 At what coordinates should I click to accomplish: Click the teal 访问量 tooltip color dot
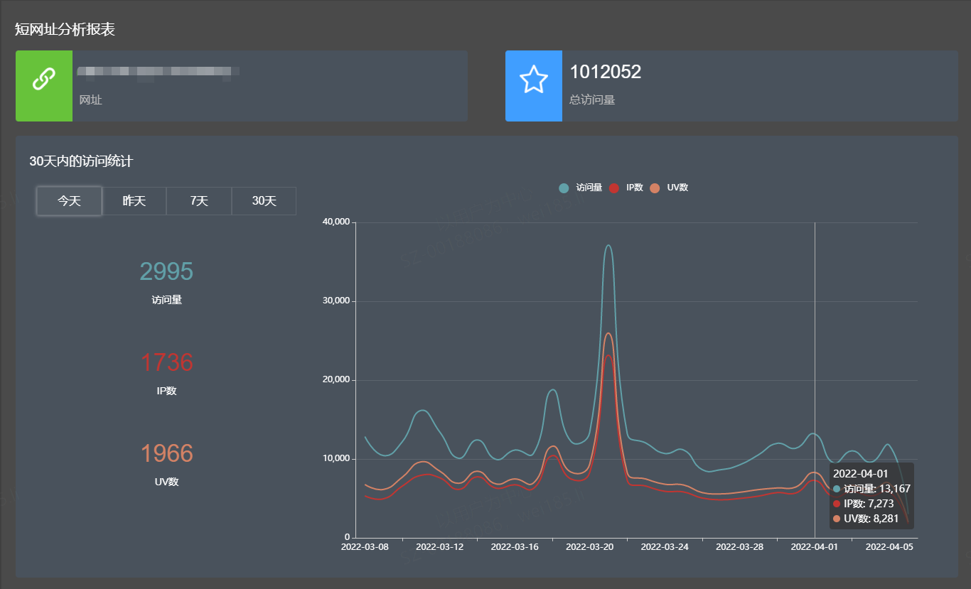coord(837,489)
